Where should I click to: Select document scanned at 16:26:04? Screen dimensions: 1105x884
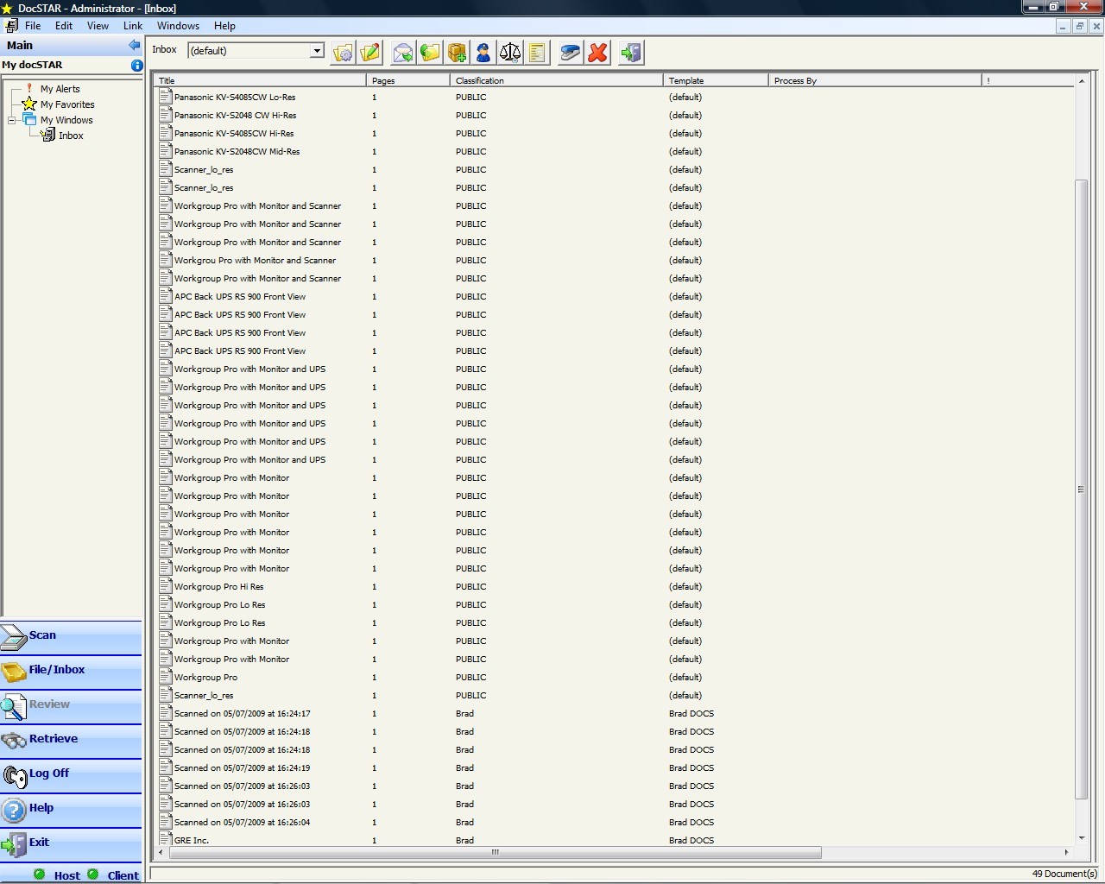pos(242,823)
